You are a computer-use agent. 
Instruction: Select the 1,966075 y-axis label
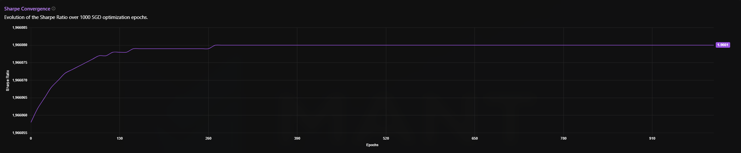(20, 63)
